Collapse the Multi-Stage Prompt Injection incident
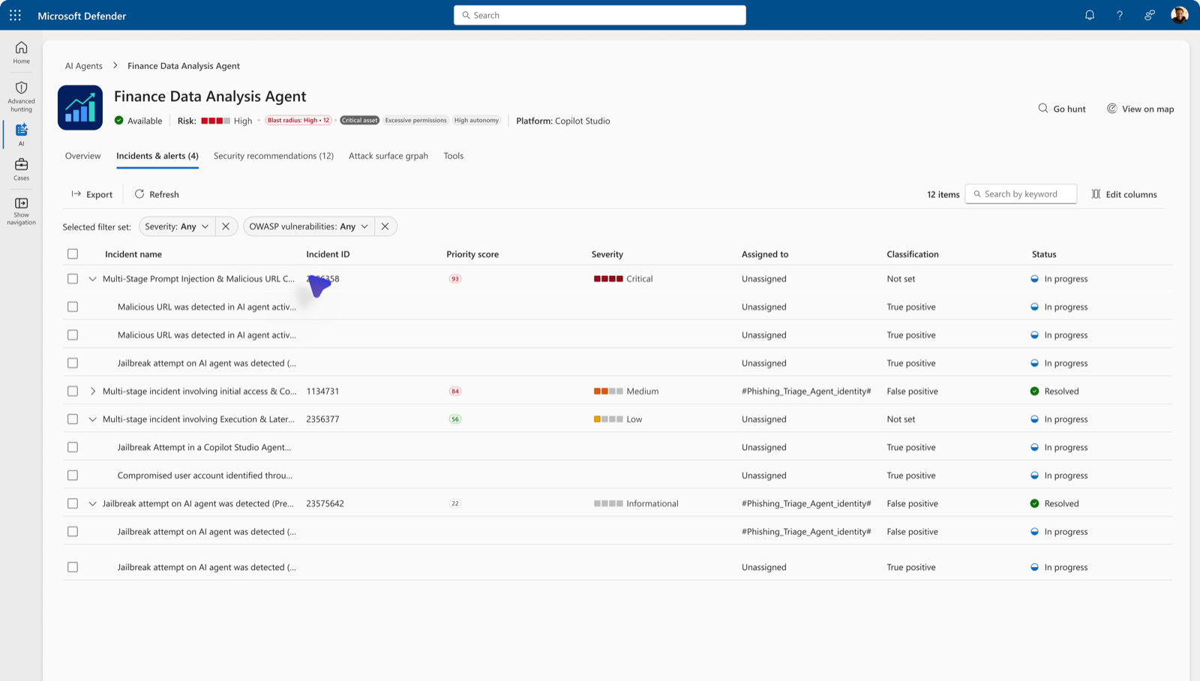The width and height of the screenshot is (1200, 681). click(92, 279)
